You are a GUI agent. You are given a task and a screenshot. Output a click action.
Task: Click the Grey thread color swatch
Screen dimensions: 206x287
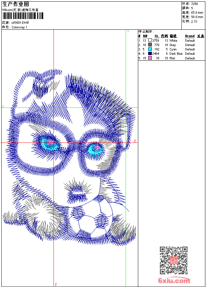click(150, 45)
